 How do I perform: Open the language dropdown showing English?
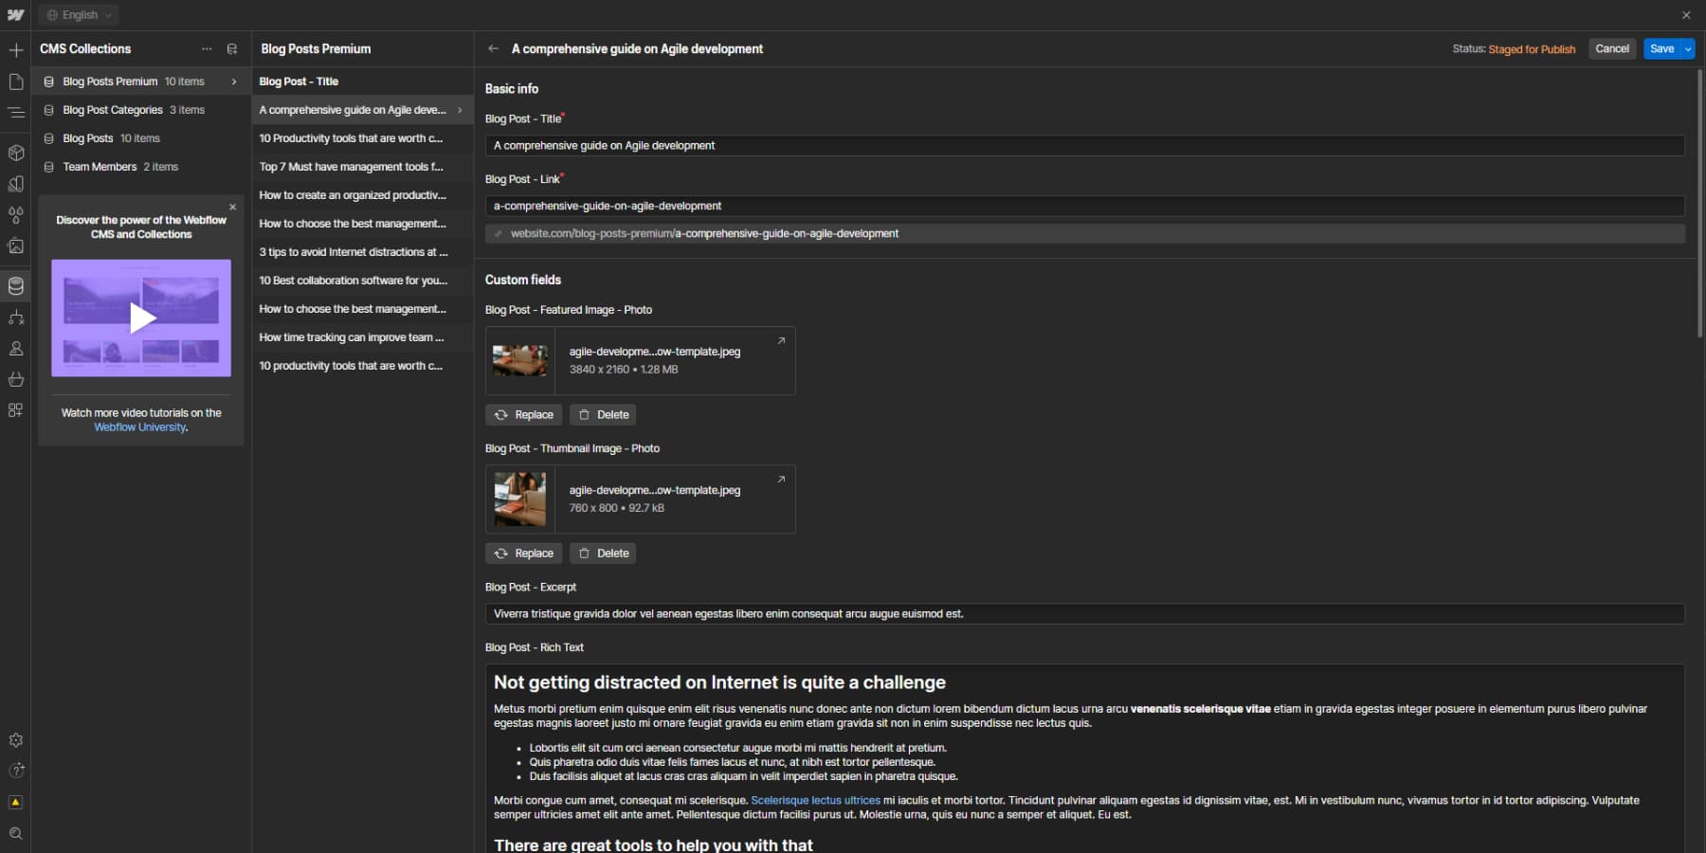pos(79,14)
